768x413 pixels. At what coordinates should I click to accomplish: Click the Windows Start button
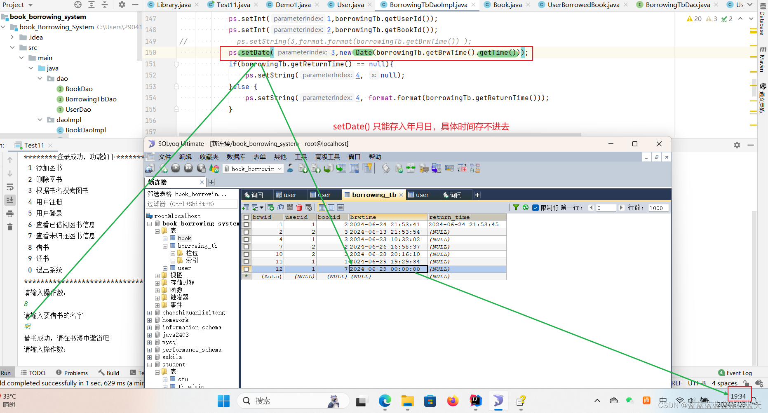(223, 401)
